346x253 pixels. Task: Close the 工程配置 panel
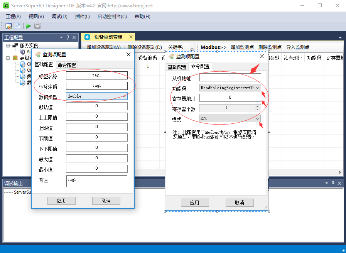(74, 37)
